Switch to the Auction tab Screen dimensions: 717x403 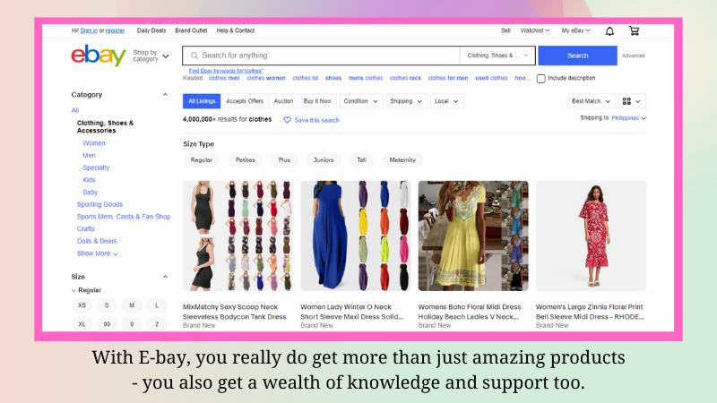(283, 101)
